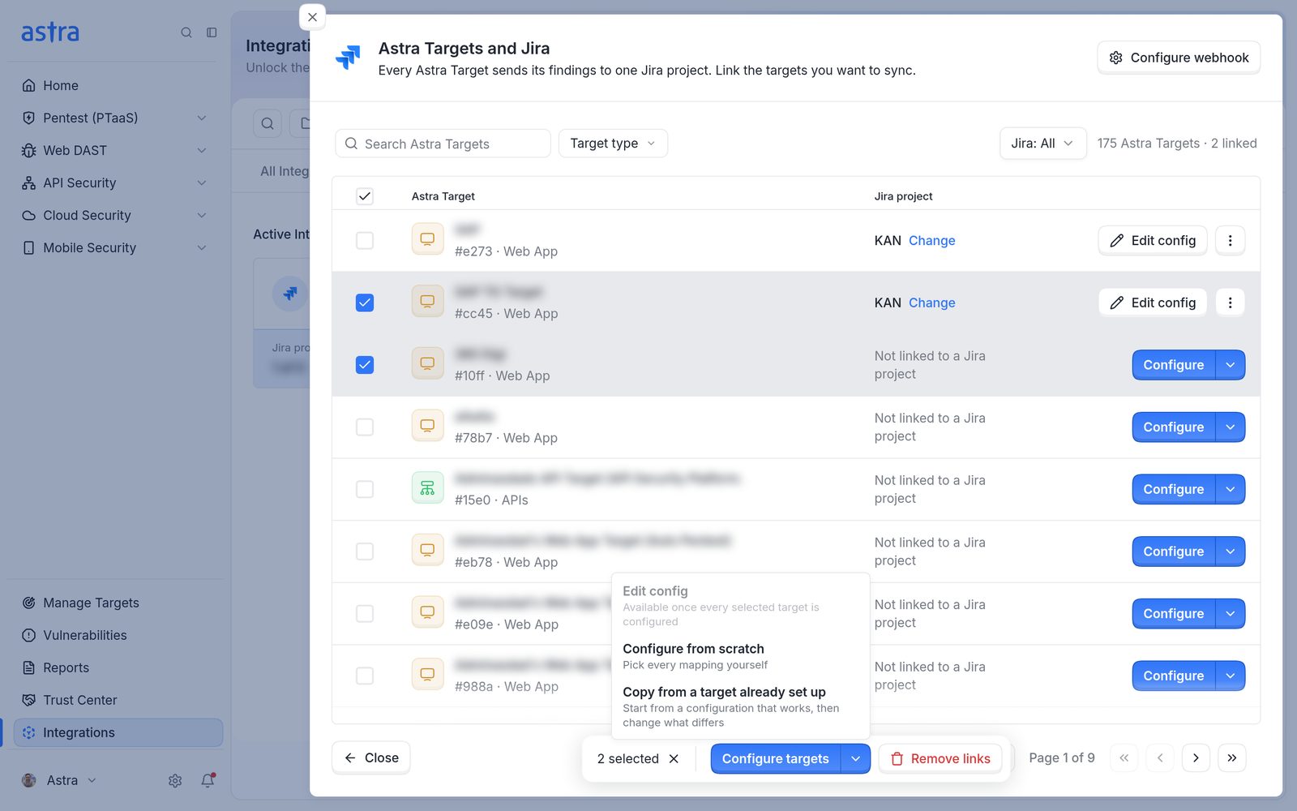Jump to the last page
Image resolution: width=1297 pixels, height=811 pixels.
[x=1231, y=757]
